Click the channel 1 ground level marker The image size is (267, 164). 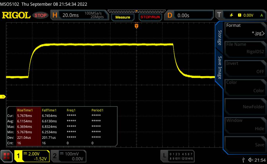(x=3, y=97)
